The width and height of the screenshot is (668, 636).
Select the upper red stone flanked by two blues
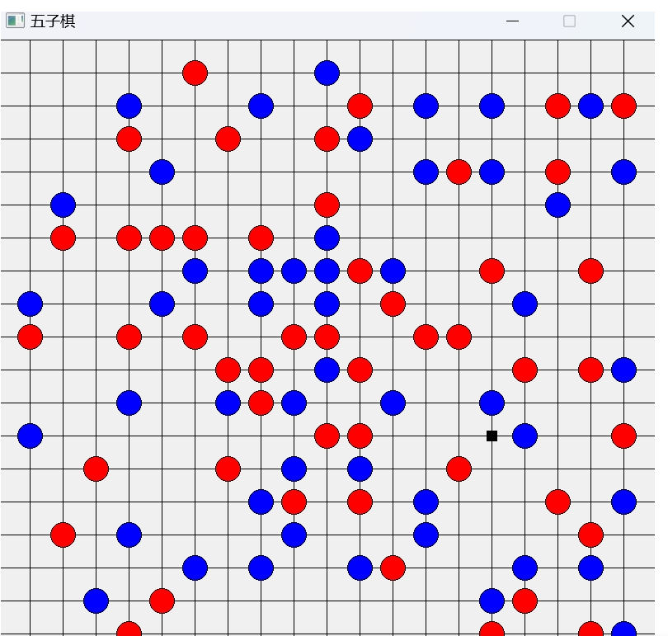point(459,172)
